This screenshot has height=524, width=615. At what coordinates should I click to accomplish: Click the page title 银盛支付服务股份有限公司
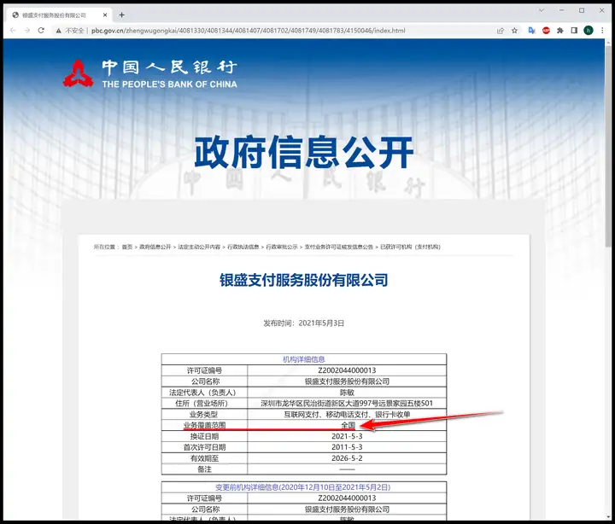click(304, 280)
